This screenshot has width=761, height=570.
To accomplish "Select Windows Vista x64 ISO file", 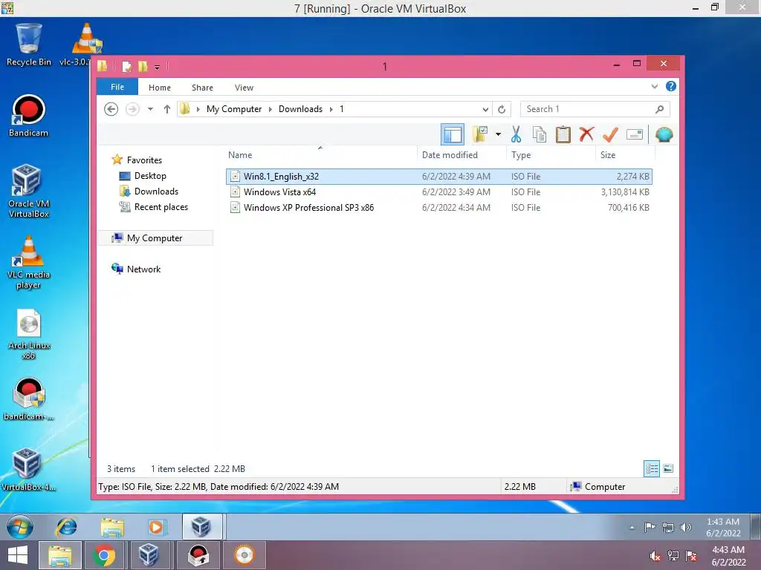I will coord(438,192).
